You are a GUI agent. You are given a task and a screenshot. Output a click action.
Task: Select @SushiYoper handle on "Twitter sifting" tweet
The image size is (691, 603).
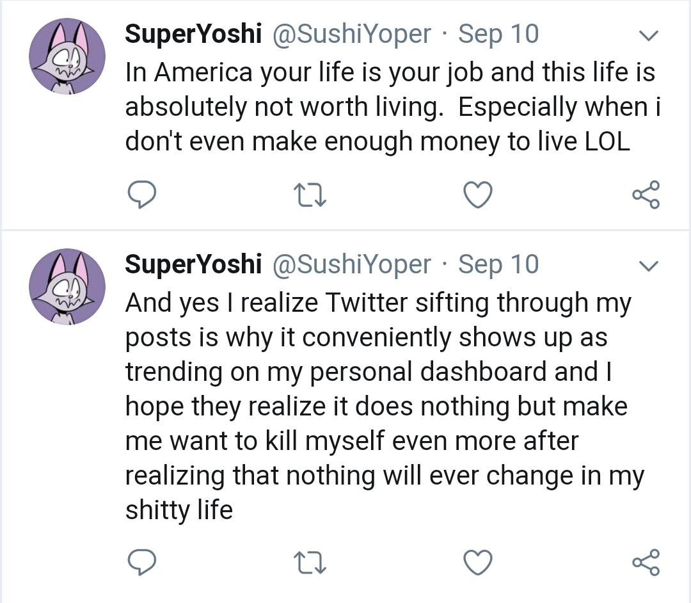pyautogui.click(x=352, y=264)
